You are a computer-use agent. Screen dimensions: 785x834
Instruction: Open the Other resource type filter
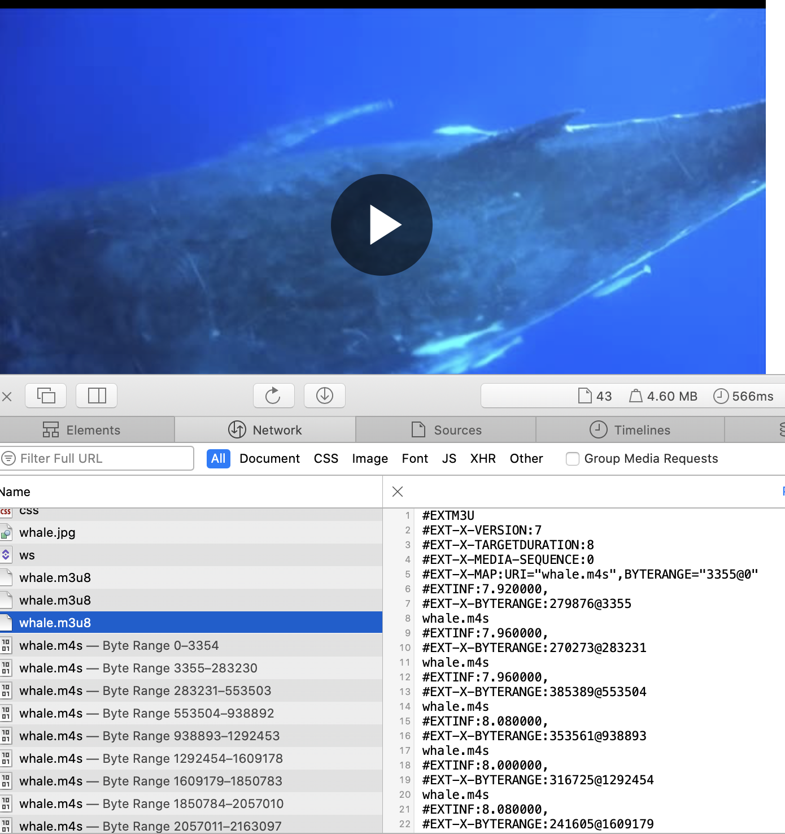click(x=526, y=458)
